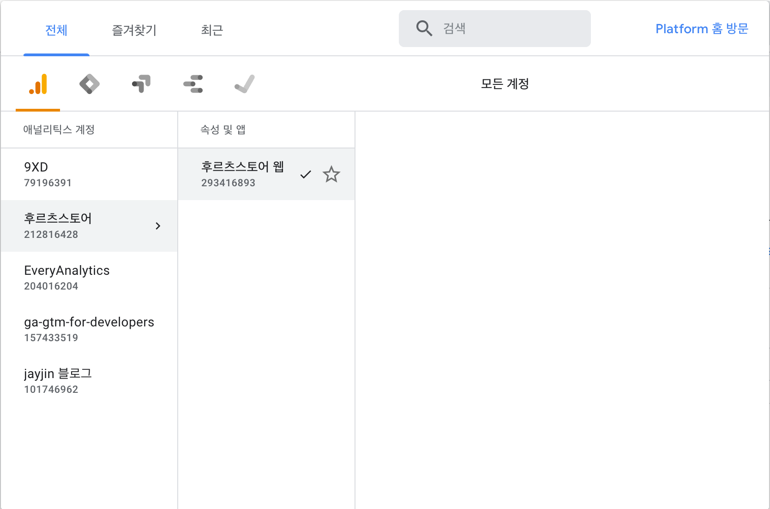Click account ID 204016204
This screenshot has height=509, width=770.
(x=51, y=286)
